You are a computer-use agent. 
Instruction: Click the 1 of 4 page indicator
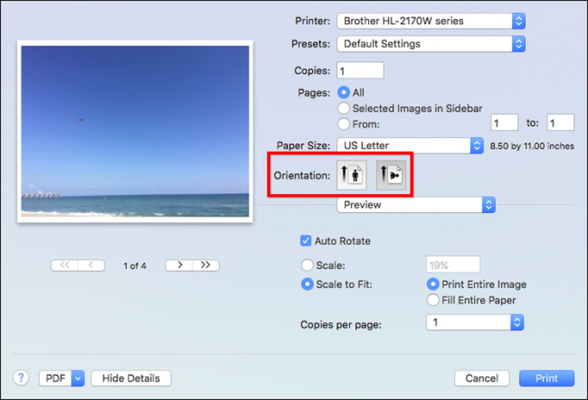point(135,266)
